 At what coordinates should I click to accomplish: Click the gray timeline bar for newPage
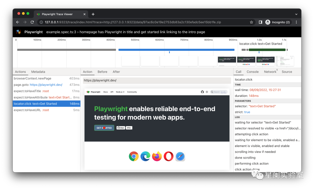[x=67, y=50]
